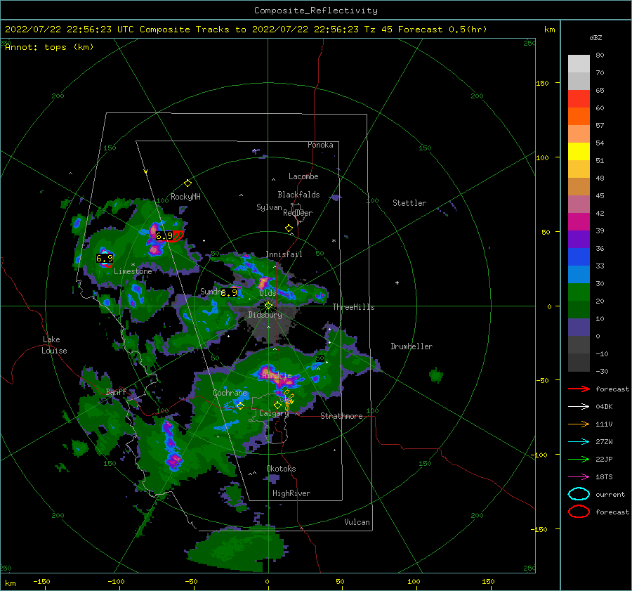Click the dark blue 36 dBZ swatch
Viewport: 632px width, 591px height.
(579, 257)
